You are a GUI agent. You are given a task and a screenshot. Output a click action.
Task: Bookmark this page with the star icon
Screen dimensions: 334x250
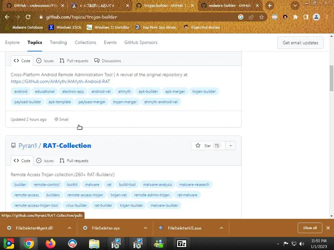pos(262,17)
